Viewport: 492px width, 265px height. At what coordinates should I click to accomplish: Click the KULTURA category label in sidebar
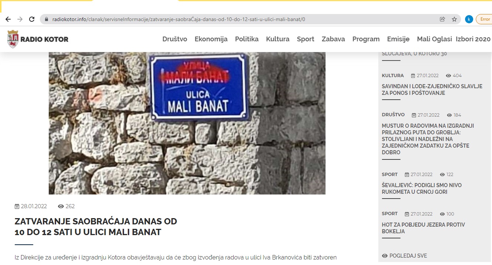[x=393, y=75]
